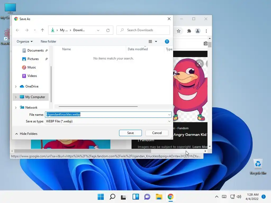271x203 pixels.
Task: Click volume speaker tray icon
Action: (x=239, y=197)
